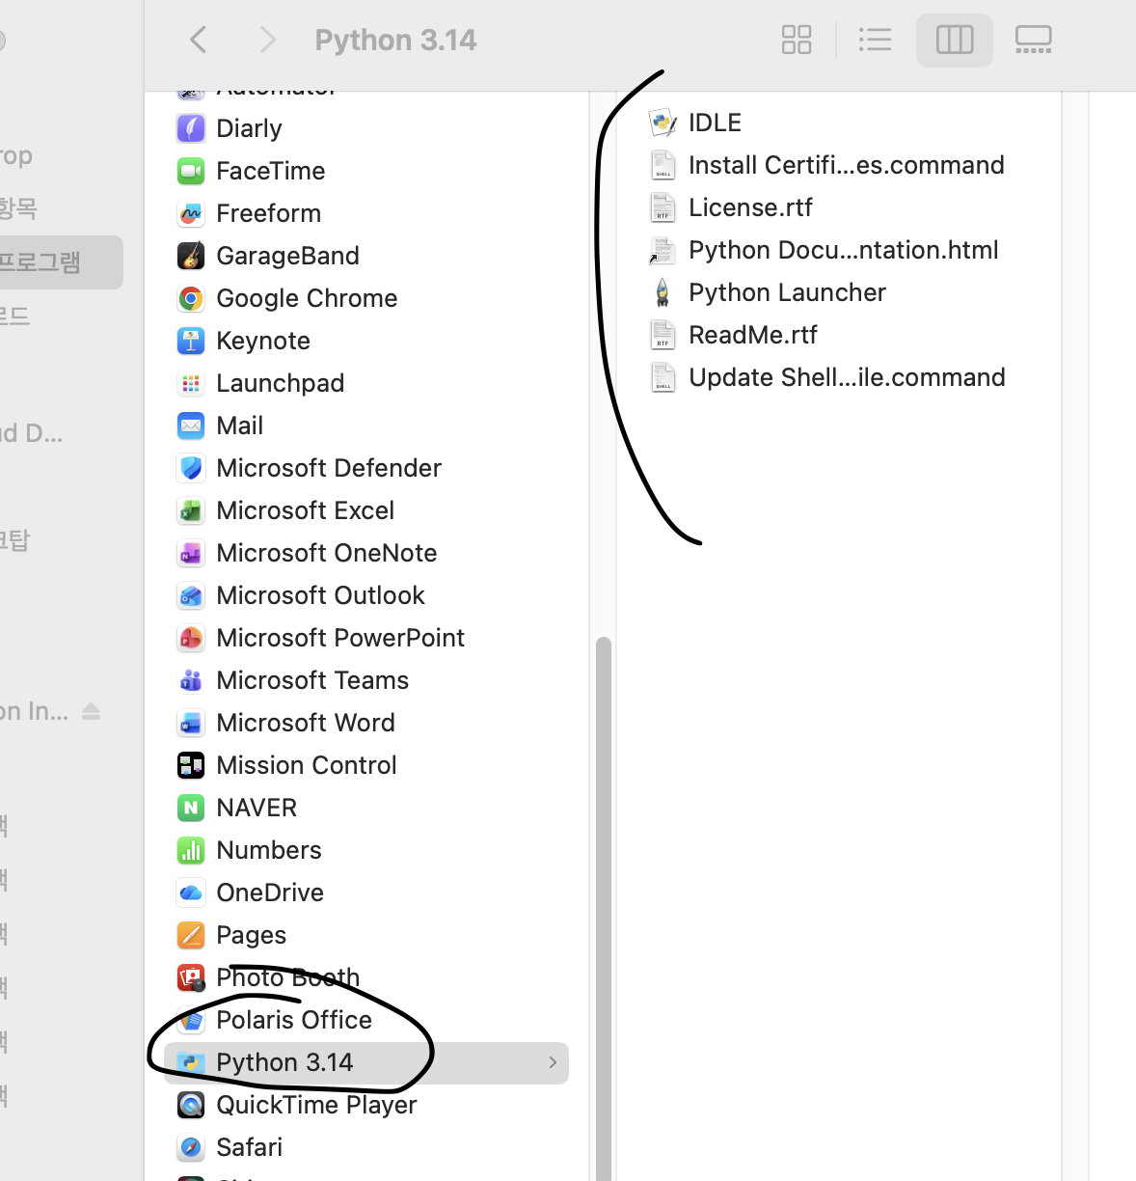The width and height of the screenshot is (1136, 1181).
Task: Select NAVER name text
Action: coord(257,808)
